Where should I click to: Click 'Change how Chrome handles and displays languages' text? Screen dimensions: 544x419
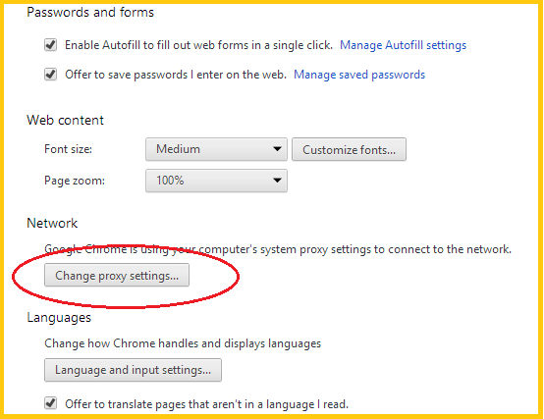pos(183,343)
